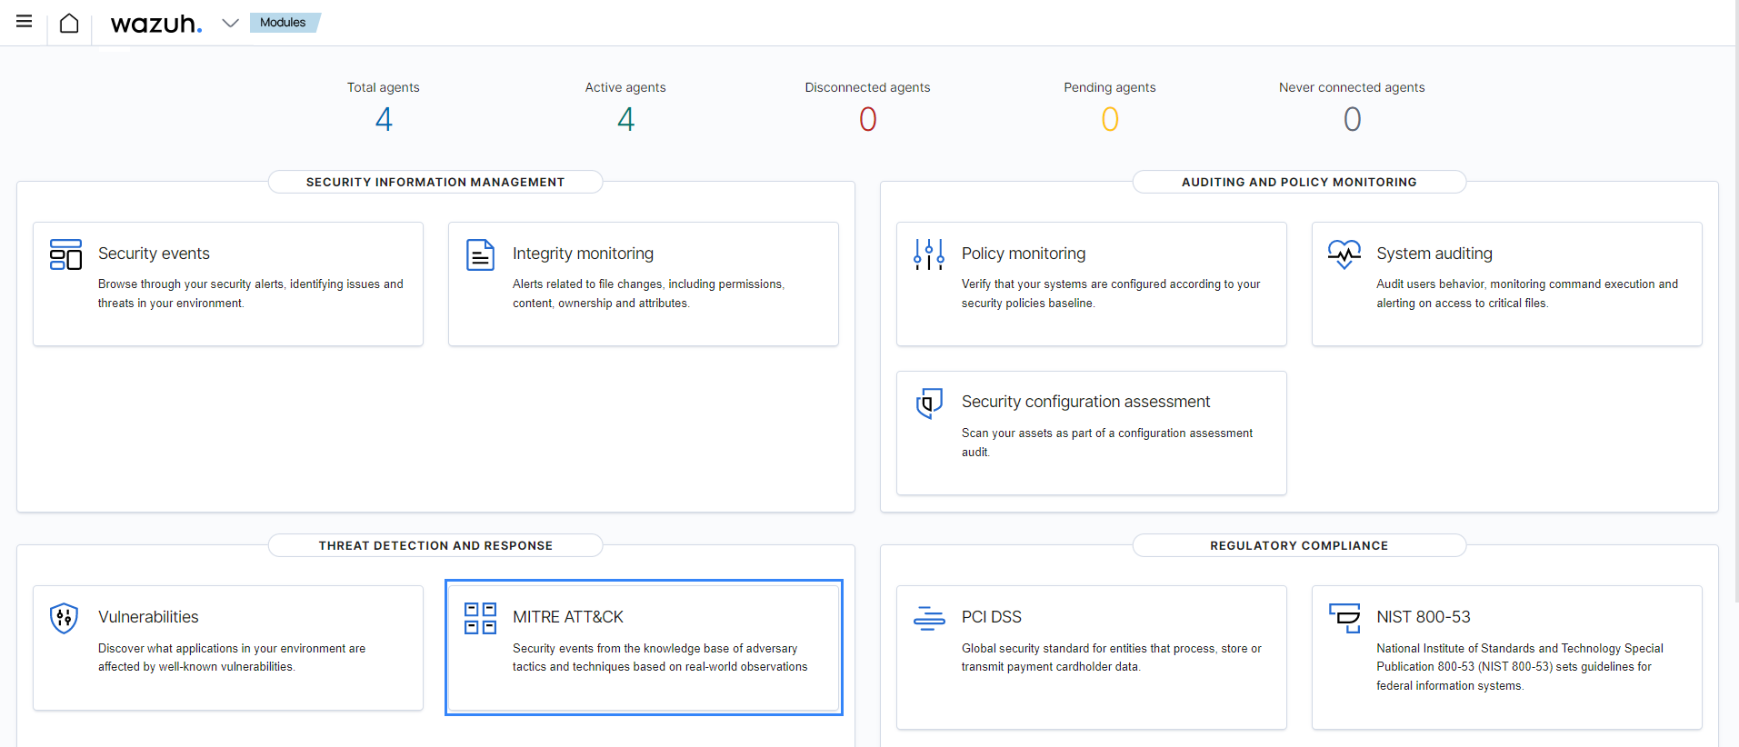The height and width of the screenshot is (747, 1739).
Task: Open the hamburger navigation menu
Action: (25, 22)
